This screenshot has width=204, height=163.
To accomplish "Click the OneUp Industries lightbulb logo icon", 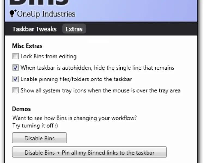I will [x=13, y=13].
